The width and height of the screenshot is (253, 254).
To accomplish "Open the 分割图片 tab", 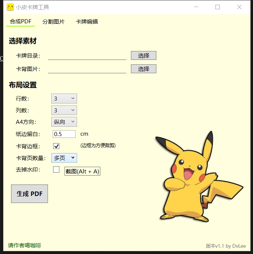I will tap(53, 21).
